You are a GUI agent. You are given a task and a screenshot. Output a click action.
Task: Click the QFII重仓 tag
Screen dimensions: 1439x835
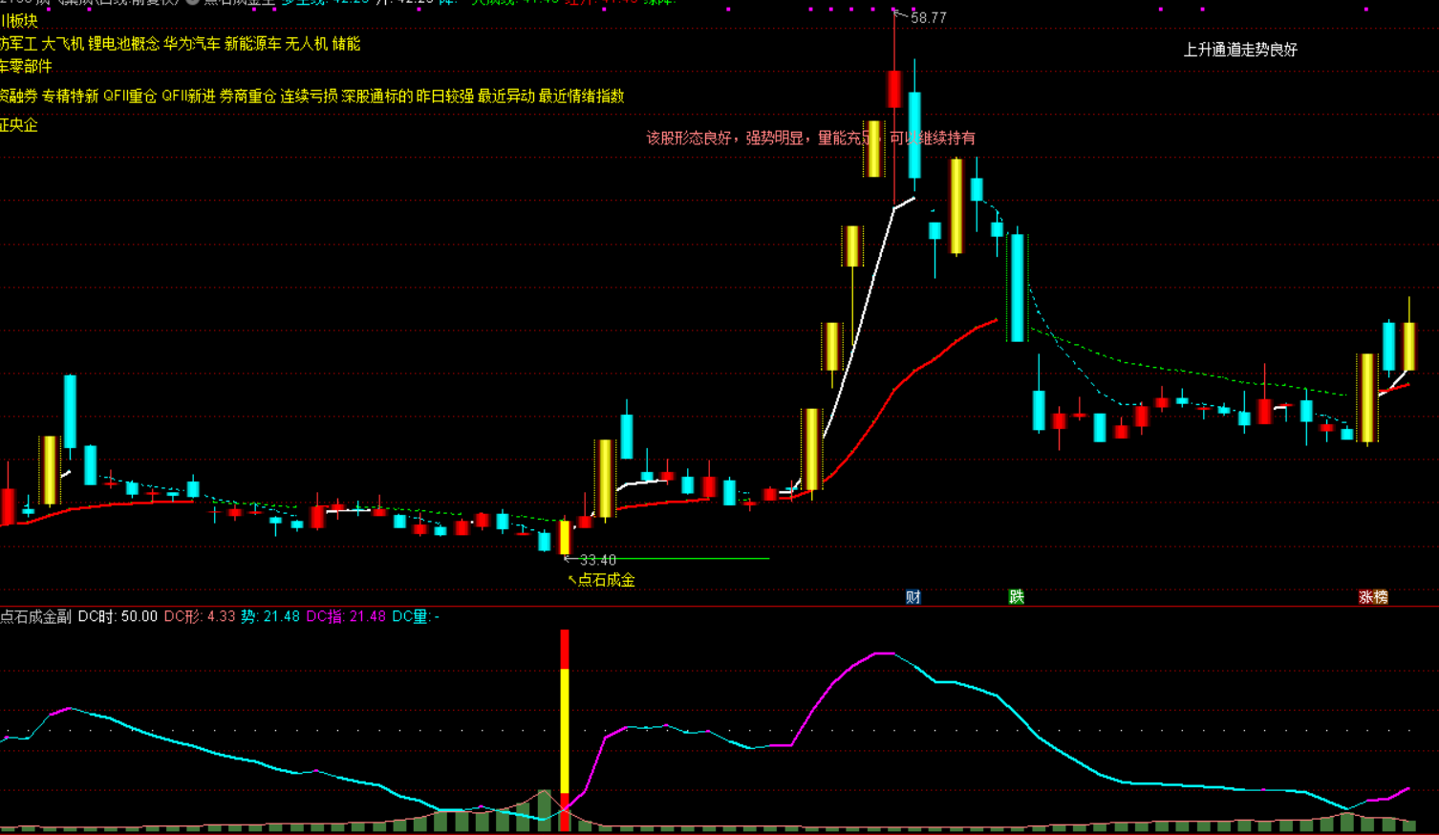(130, 96)
